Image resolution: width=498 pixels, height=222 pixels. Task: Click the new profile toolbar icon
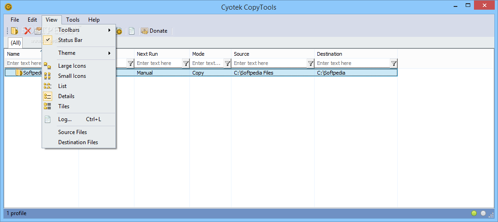[x=15, y=31]
